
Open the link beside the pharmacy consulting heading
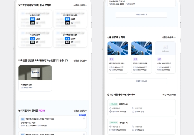coord(80,61)
